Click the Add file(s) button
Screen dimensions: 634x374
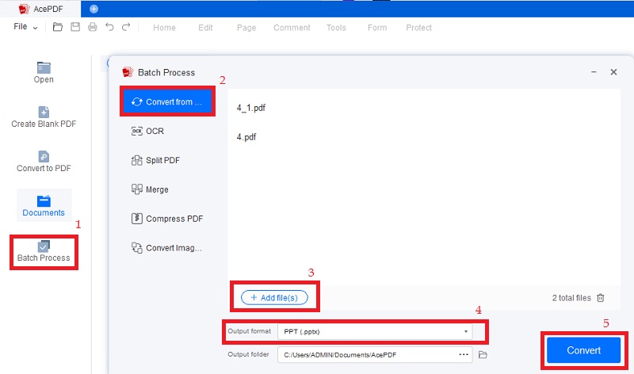[x=274, y=298]
